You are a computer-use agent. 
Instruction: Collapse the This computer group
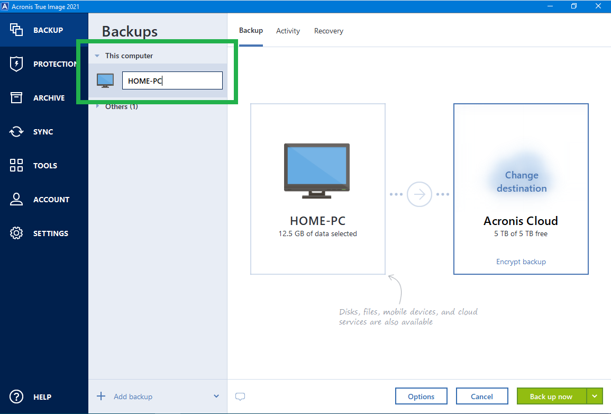pos(97,55)
